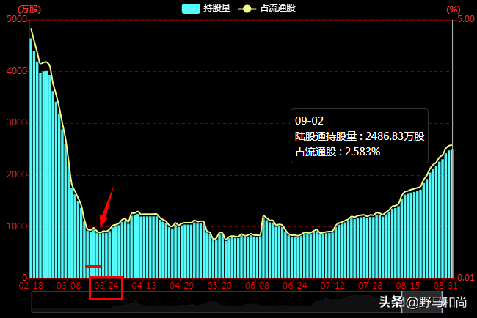Click the yellow 占流通股 legend marker
The height and width of the screenshot is (318, 477).
coord(247,9)
